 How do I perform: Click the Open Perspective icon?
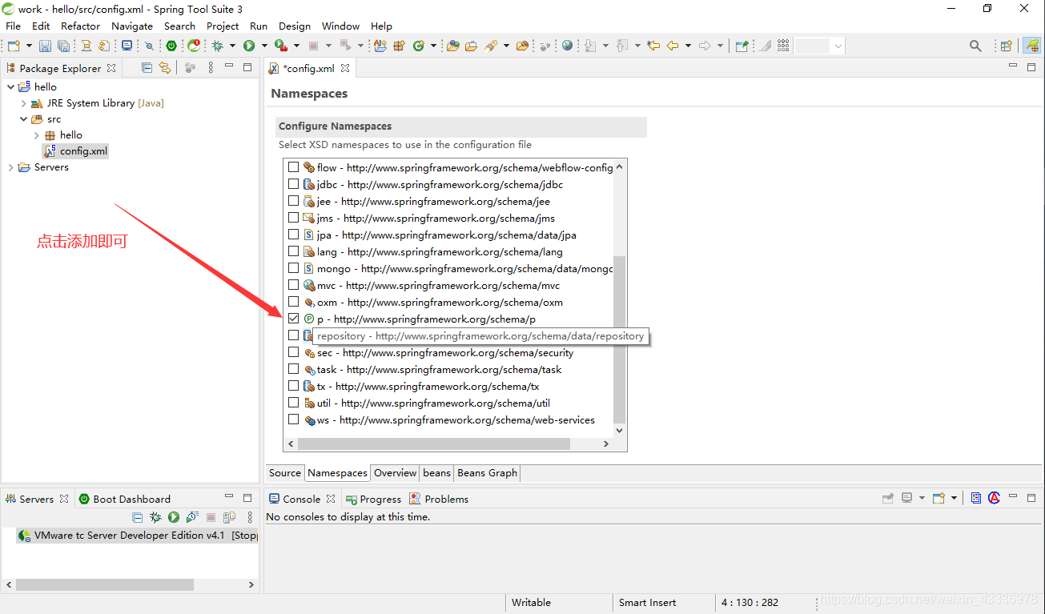1007,46
